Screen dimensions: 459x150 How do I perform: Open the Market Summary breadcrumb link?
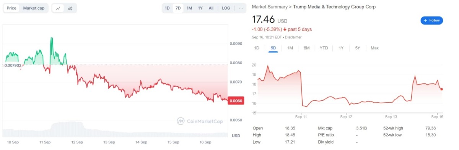click(270, 7)
